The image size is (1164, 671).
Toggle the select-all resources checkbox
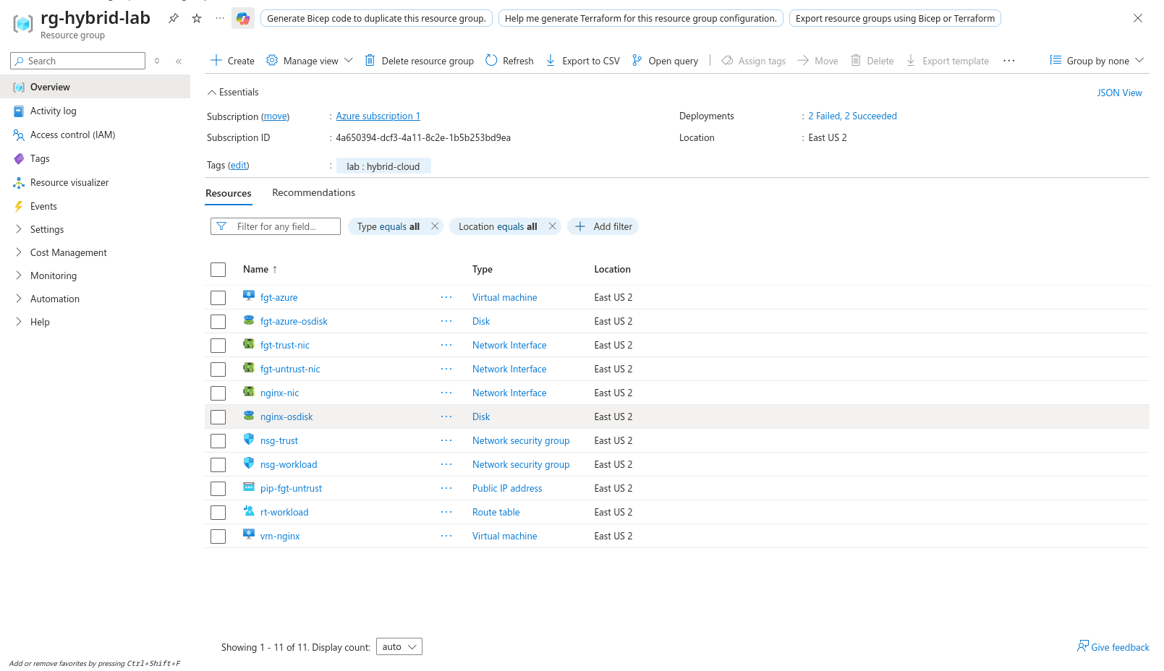(x=218, y=270)
